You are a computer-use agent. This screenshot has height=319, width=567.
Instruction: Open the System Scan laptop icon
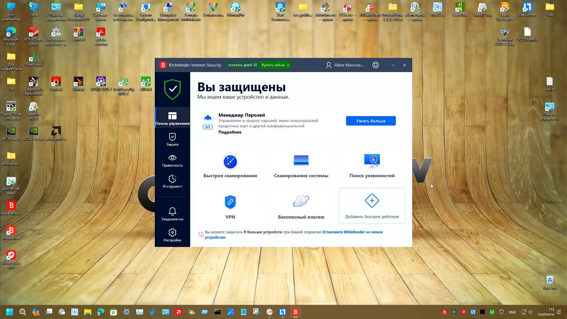click(301, 161)
